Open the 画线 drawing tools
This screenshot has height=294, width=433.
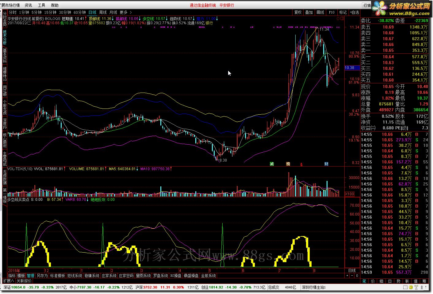click(320, 12)
